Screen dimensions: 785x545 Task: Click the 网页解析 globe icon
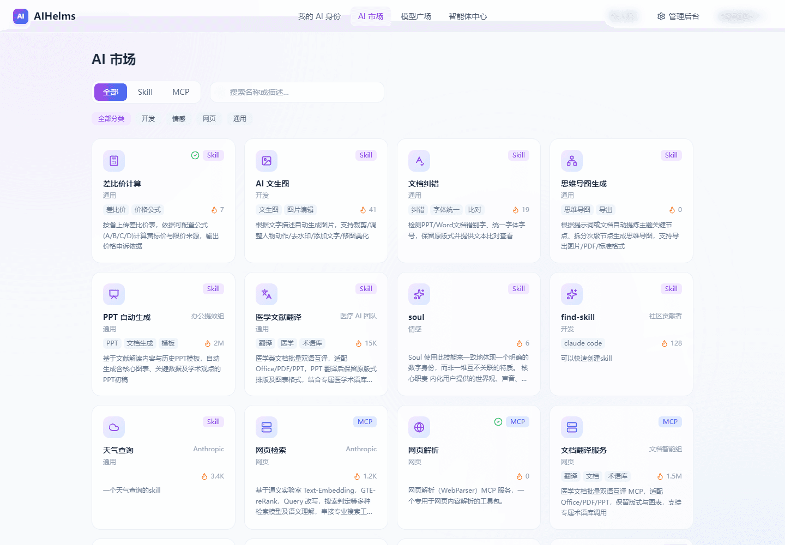coord(419,427)
